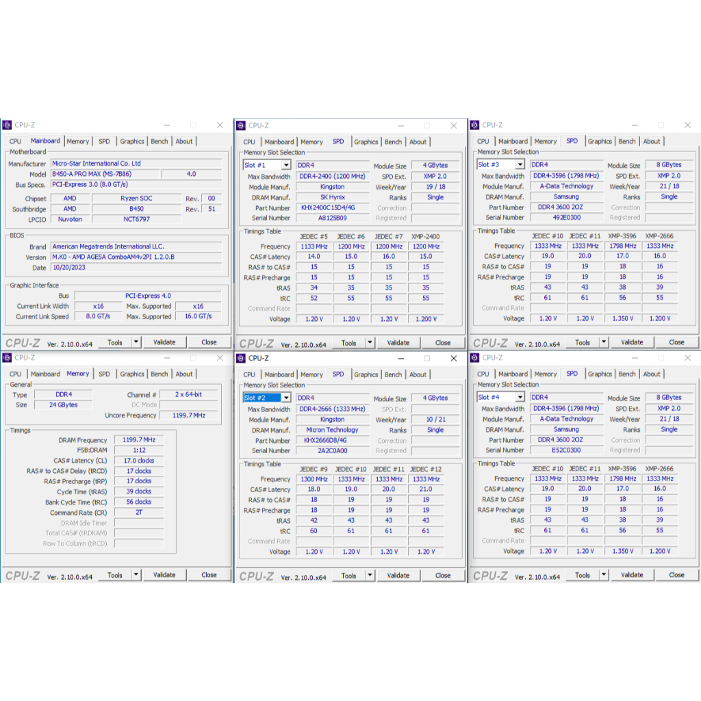Expand Slot #1 memory slot combo box
Screen dimensions: 701x701
286,166
